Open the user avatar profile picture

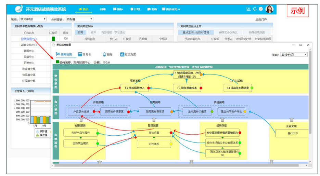(269, 9)
